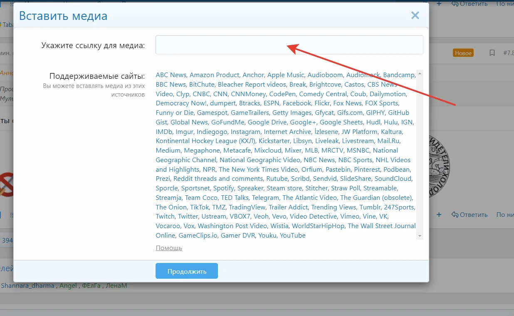Open the Tumblr link
514x316 pixels.
click(370, 207)
